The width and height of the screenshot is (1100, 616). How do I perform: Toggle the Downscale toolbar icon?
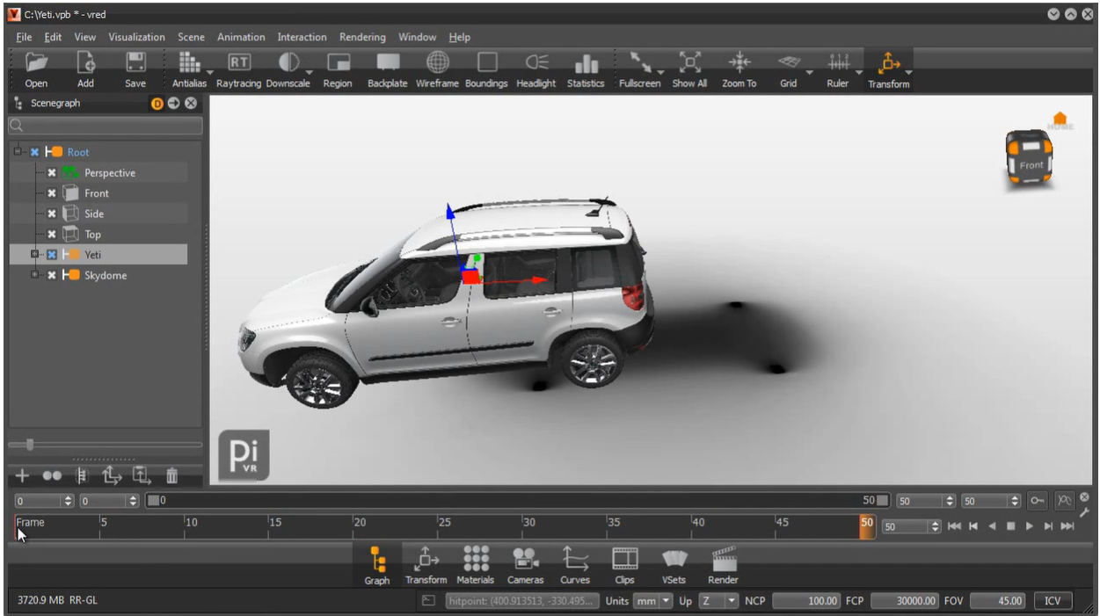tap(289, 63)
